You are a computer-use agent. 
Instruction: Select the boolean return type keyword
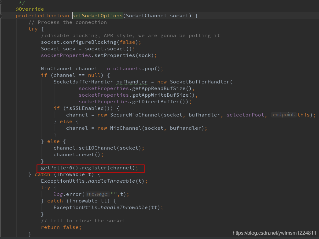point(58,16)
